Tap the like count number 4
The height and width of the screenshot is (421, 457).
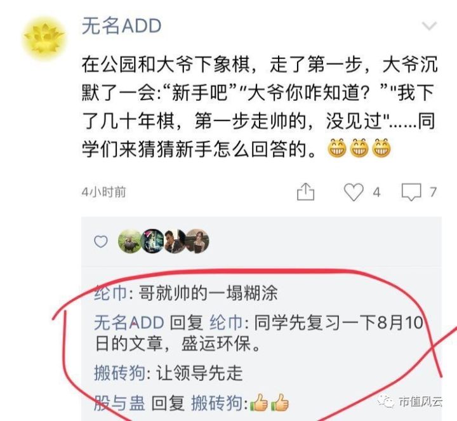pyautogui.click(x=377, y=192)
